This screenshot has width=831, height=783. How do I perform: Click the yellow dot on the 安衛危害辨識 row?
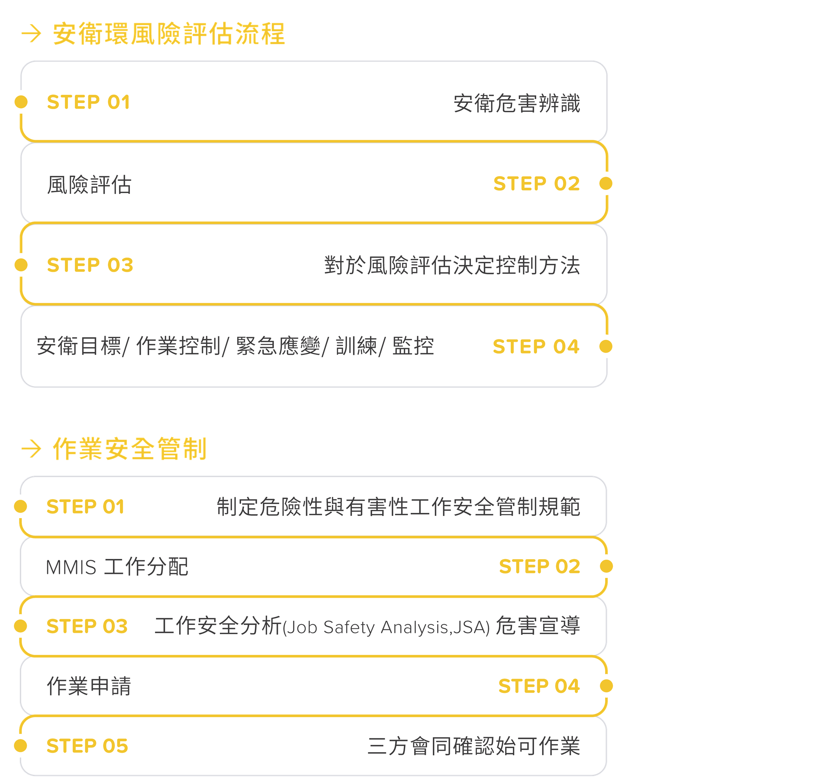(21, 102)
